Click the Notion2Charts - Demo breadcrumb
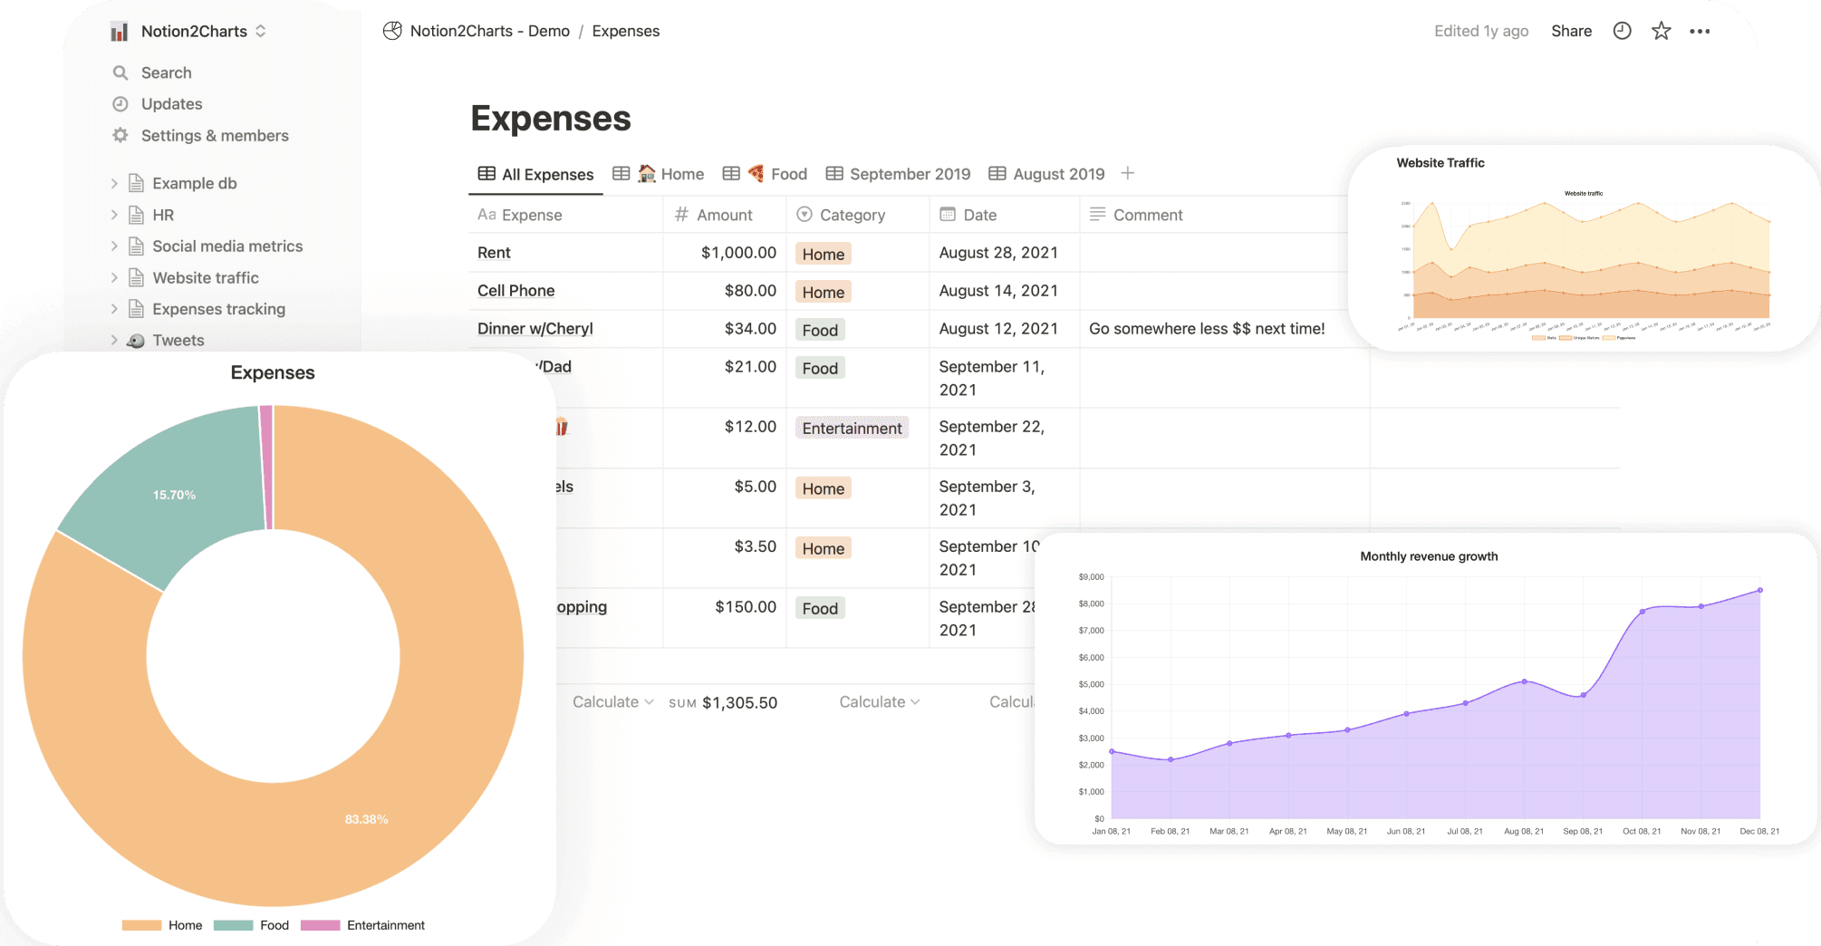The height and width of the screenshot is (946, 1821). (x=490, y=31)
